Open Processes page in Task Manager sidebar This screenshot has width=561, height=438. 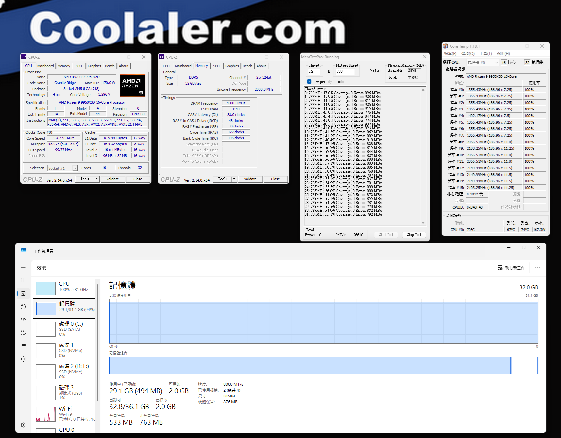(x=23, y=280)
